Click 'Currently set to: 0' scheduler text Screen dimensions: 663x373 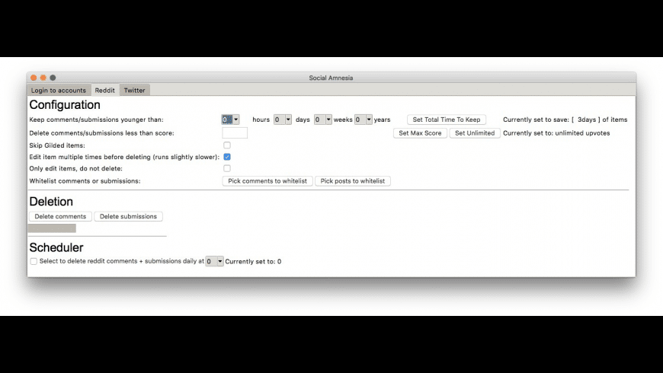(253, 261)
